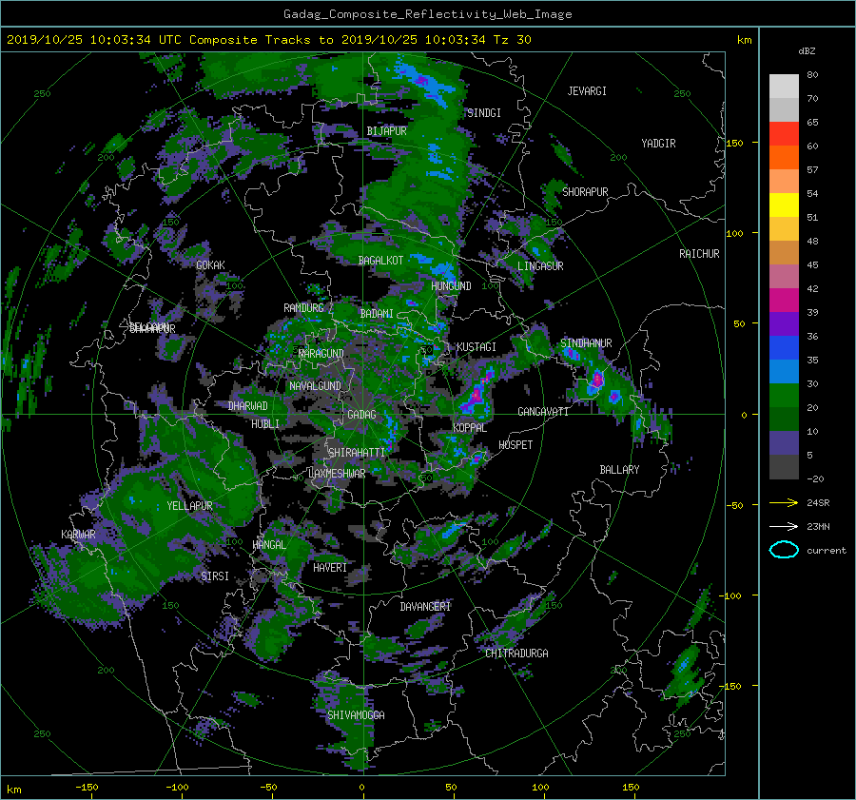This screenshot has height=800, width=856.
Task: Click the DAVANGERI city label
Action: 425,607
